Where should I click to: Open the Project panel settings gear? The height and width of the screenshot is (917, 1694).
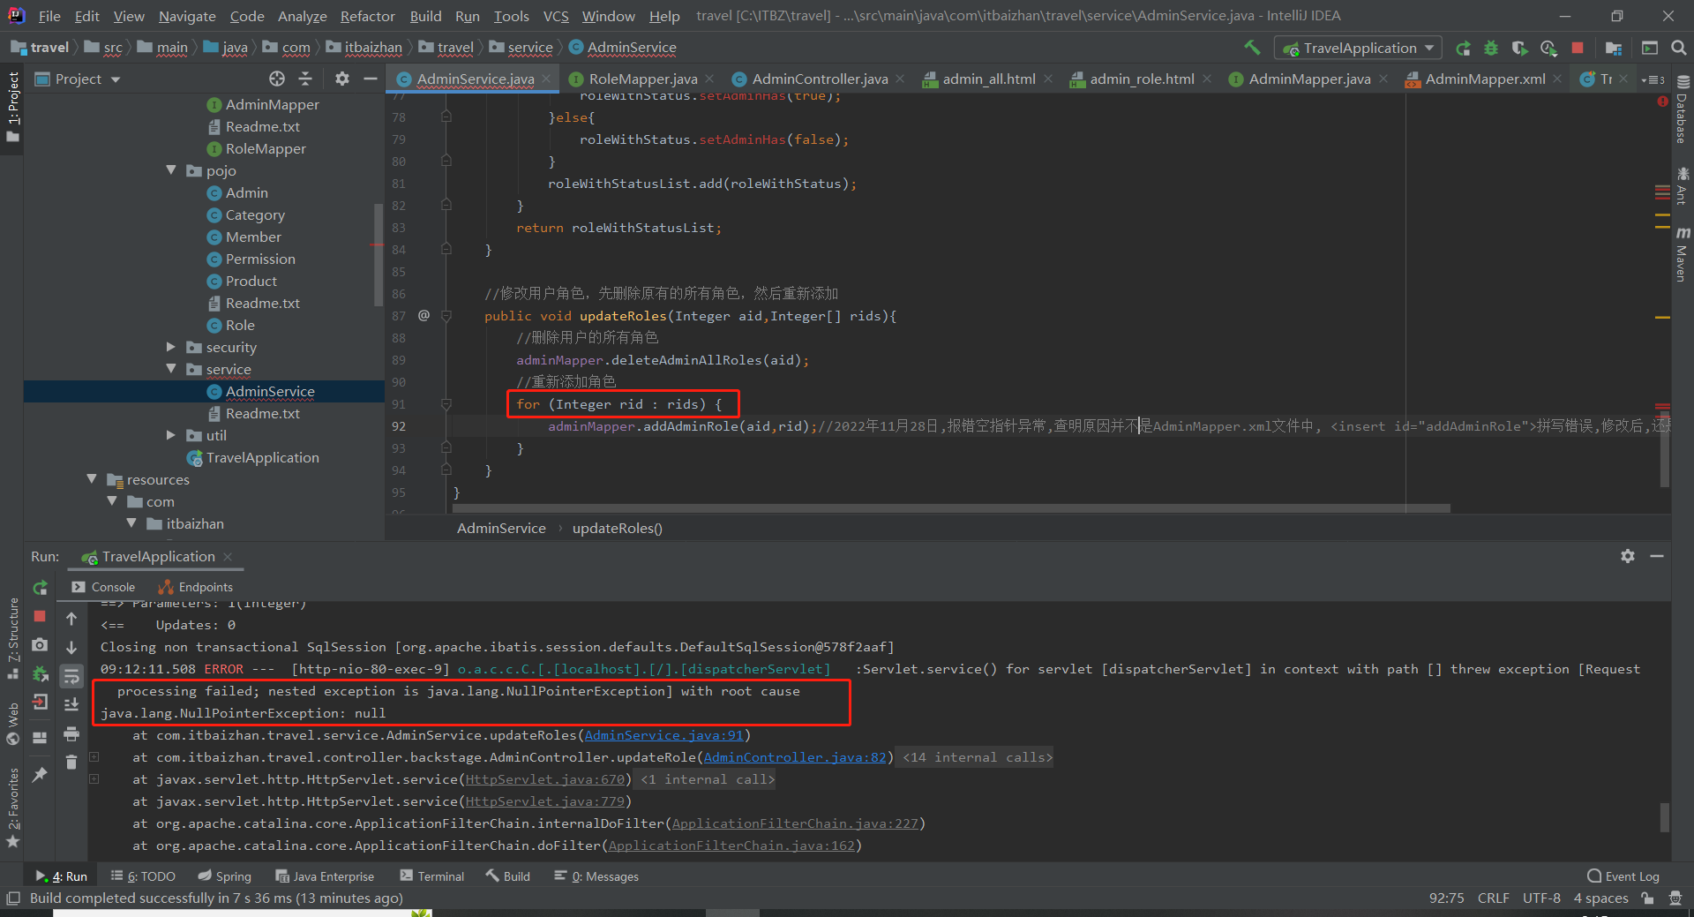click(342, 79)
